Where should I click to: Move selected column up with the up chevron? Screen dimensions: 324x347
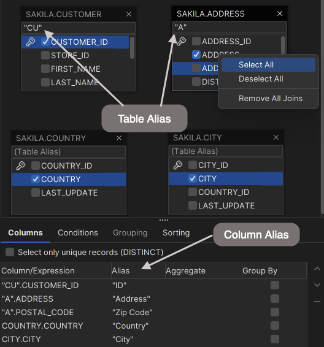click(317, 269)
